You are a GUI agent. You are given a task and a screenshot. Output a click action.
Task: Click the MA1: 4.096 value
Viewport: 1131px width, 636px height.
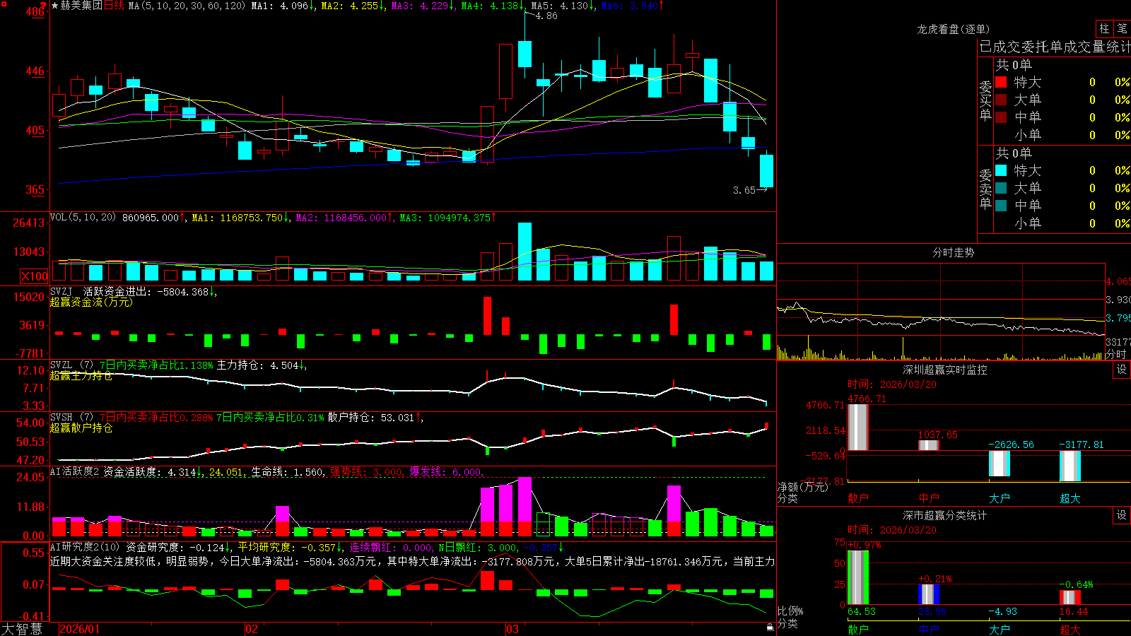(x=283, y=6)
